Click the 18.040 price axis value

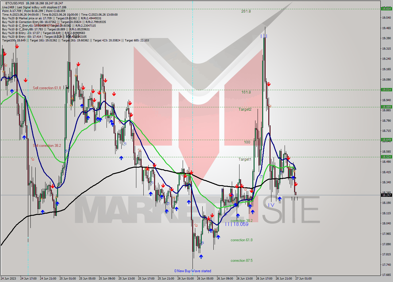pos(386,223)
